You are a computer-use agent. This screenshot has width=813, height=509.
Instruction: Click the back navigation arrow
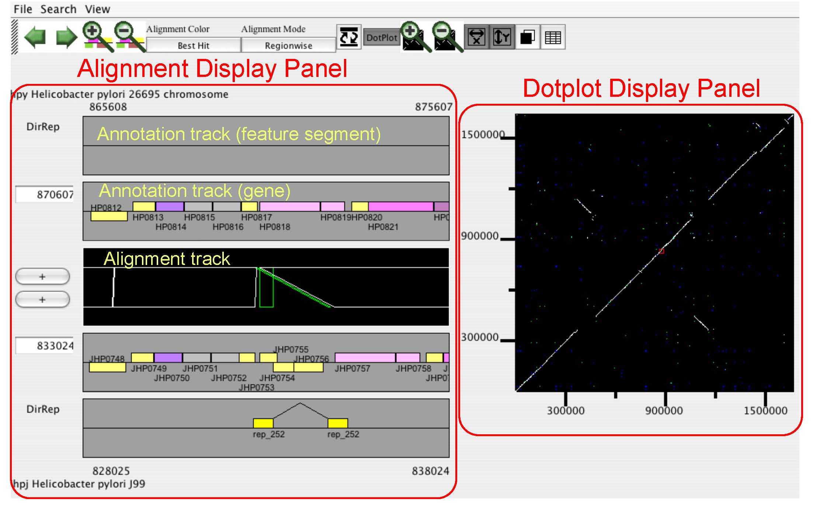pos(35,37)
